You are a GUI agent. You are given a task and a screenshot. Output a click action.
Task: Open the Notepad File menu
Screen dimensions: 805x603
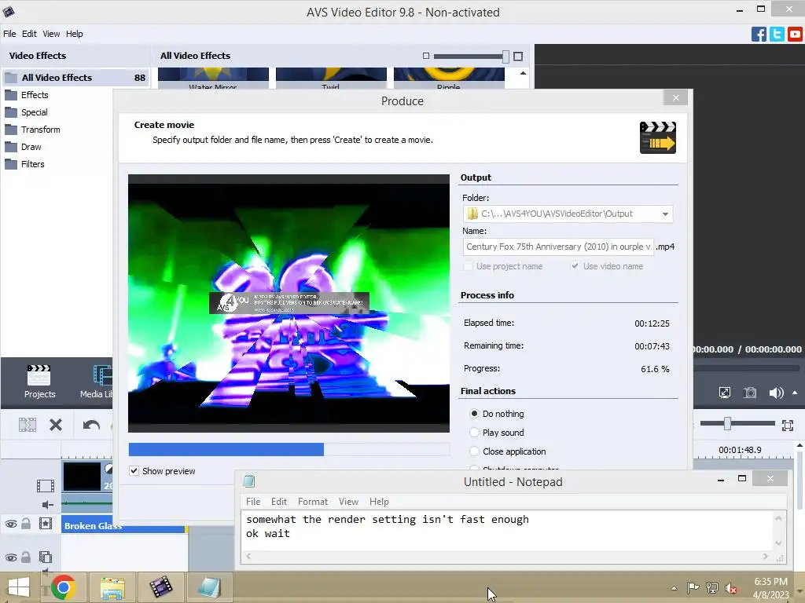coord(253,502)
